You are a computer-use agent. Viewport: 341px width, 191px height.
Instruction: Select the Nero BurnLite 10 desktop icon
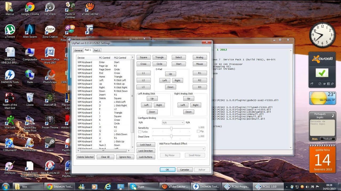tap(50, 167)
